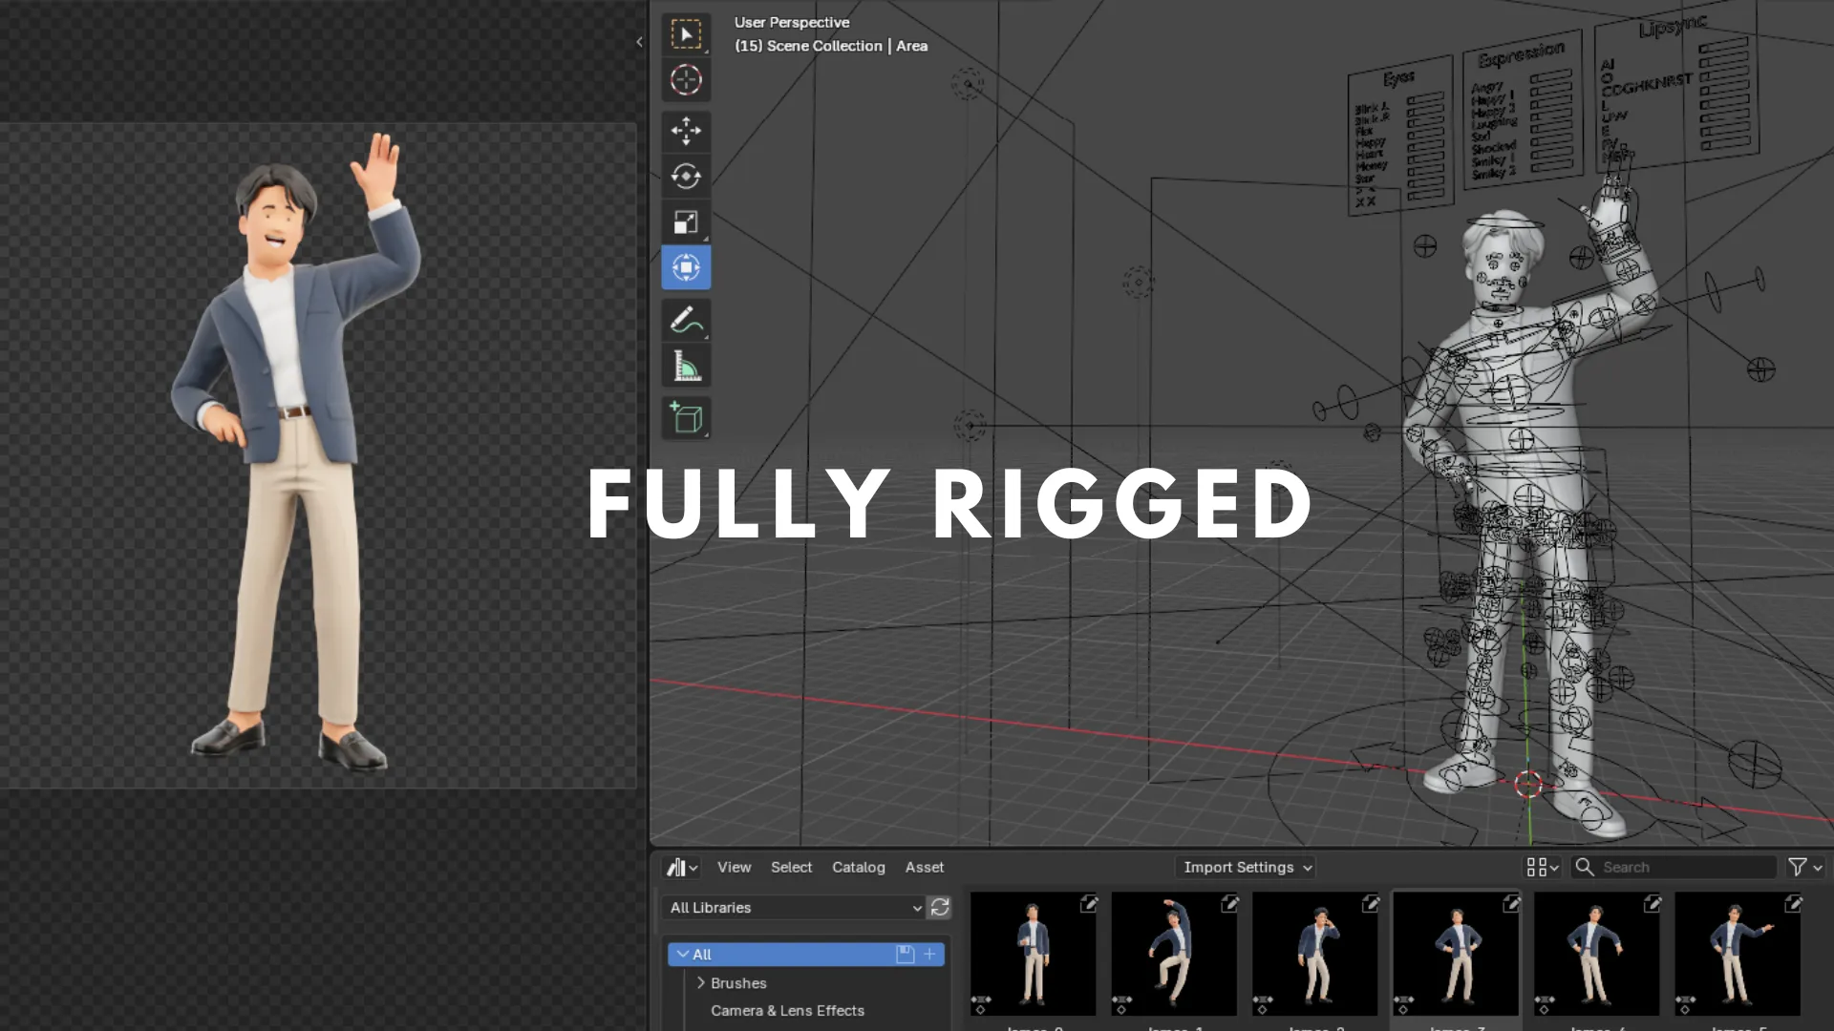Choose the Measure tool

[686, 367]
